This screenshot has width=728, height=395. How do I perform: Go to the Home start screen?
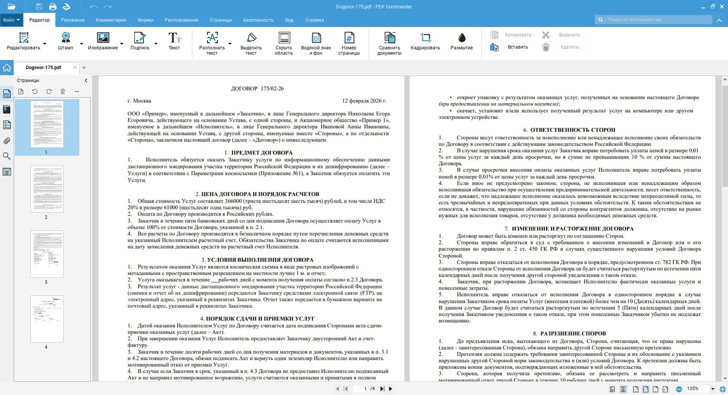tap(6, 68)
